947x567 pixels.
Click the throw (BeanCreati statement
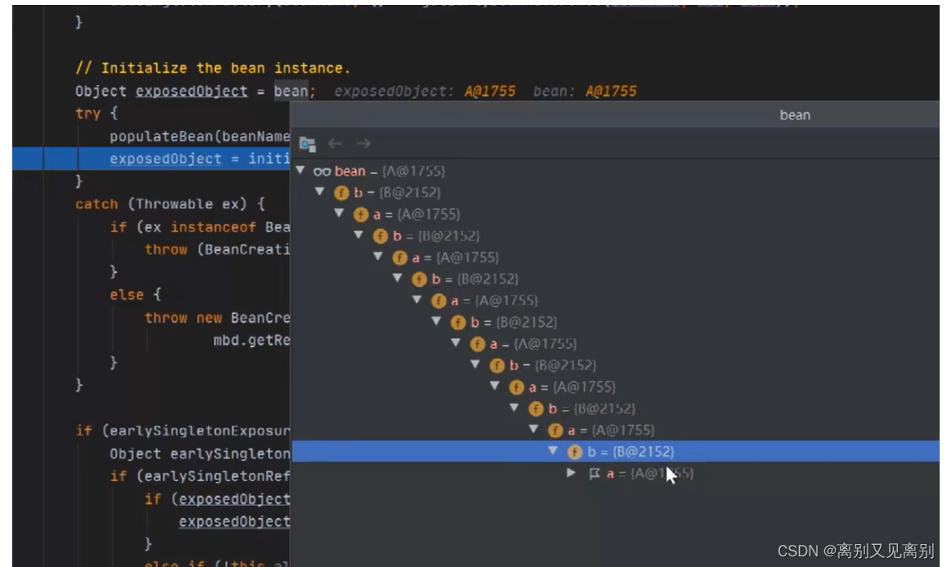point(217,250)
